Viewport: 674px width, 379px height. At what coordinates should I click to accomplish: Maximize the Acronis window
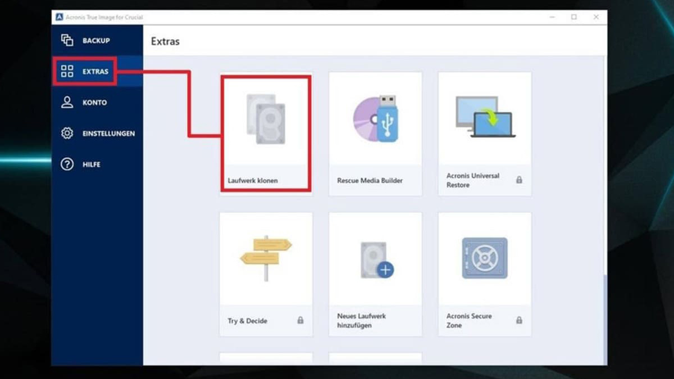click(x=574, y=17)
